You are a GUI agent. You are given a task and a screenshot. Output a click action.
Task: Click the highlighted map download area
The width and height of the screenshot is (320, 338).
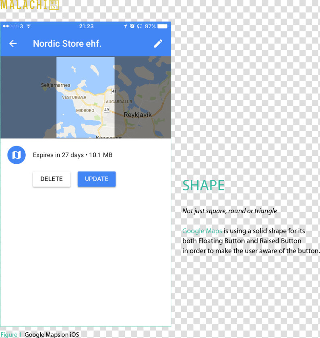[x=85, y=97]
